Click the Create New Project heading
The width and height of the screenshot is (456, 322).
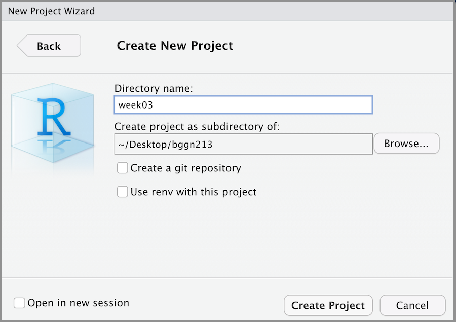click(x=175, y=46)
